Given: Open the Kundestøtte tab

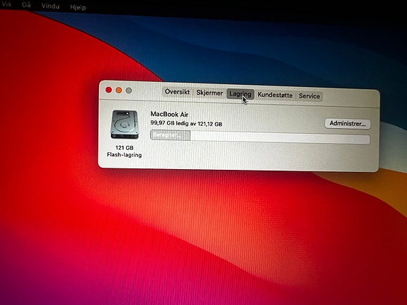Looking at the screenshot, I should [x=275, y=95].
